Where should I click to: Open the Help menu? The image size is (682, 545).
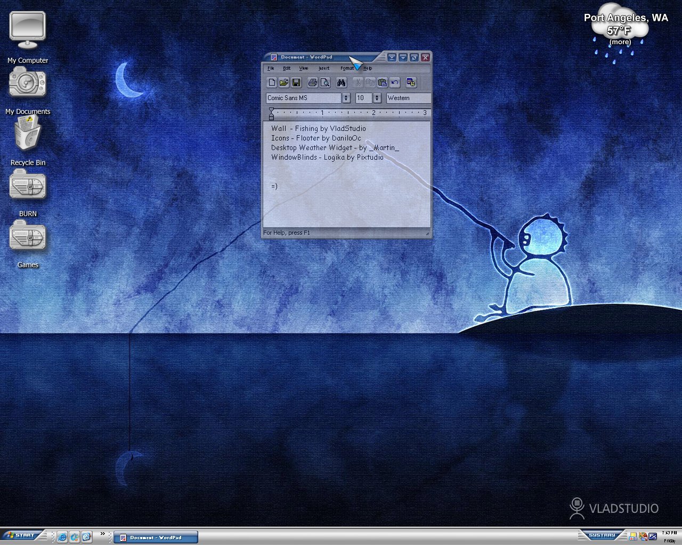click(x=368, y=68)
